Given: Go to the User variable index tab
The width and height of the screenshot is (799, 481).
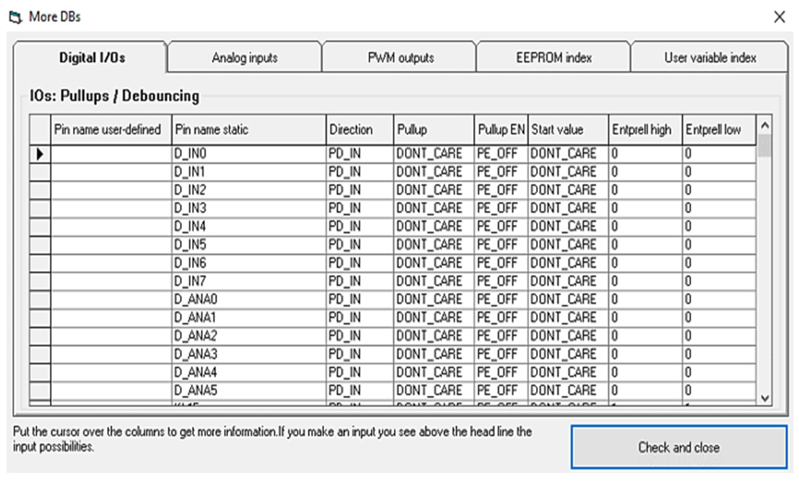Looking at the screenshot, I should coord(710,58).
